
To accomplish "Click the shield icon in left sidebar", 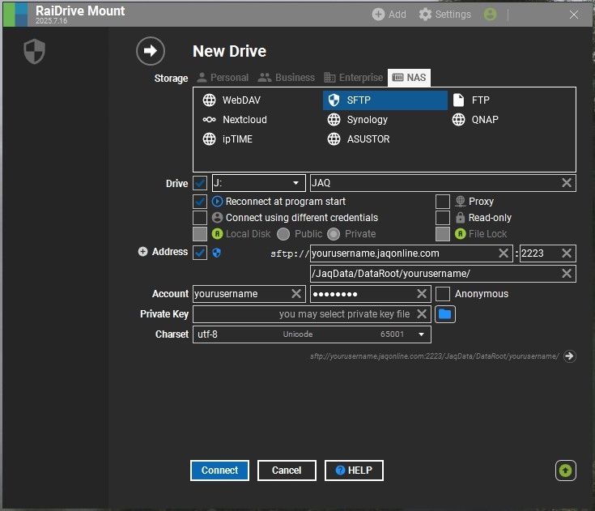I will click(x=34, y=51).
